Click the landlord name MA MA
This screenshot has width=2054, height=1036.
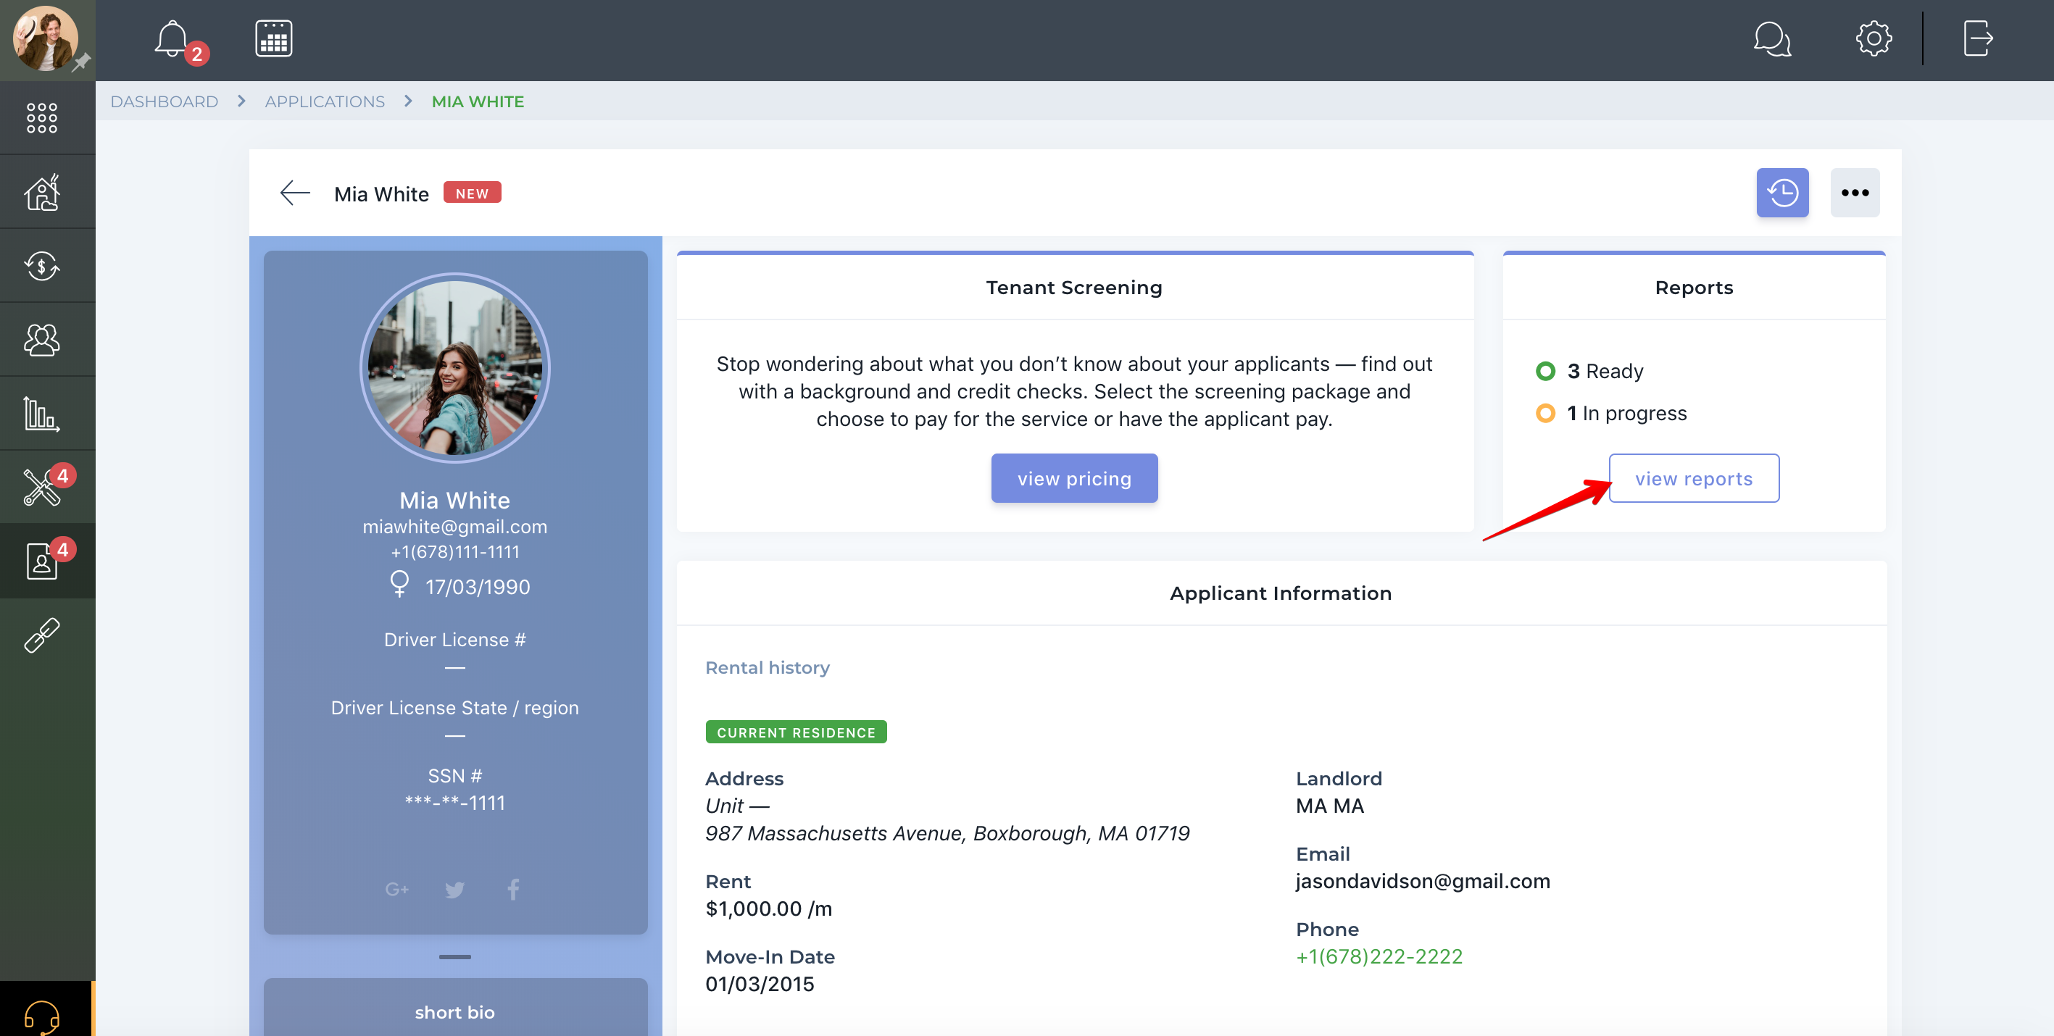click(x=1329, y=806)
